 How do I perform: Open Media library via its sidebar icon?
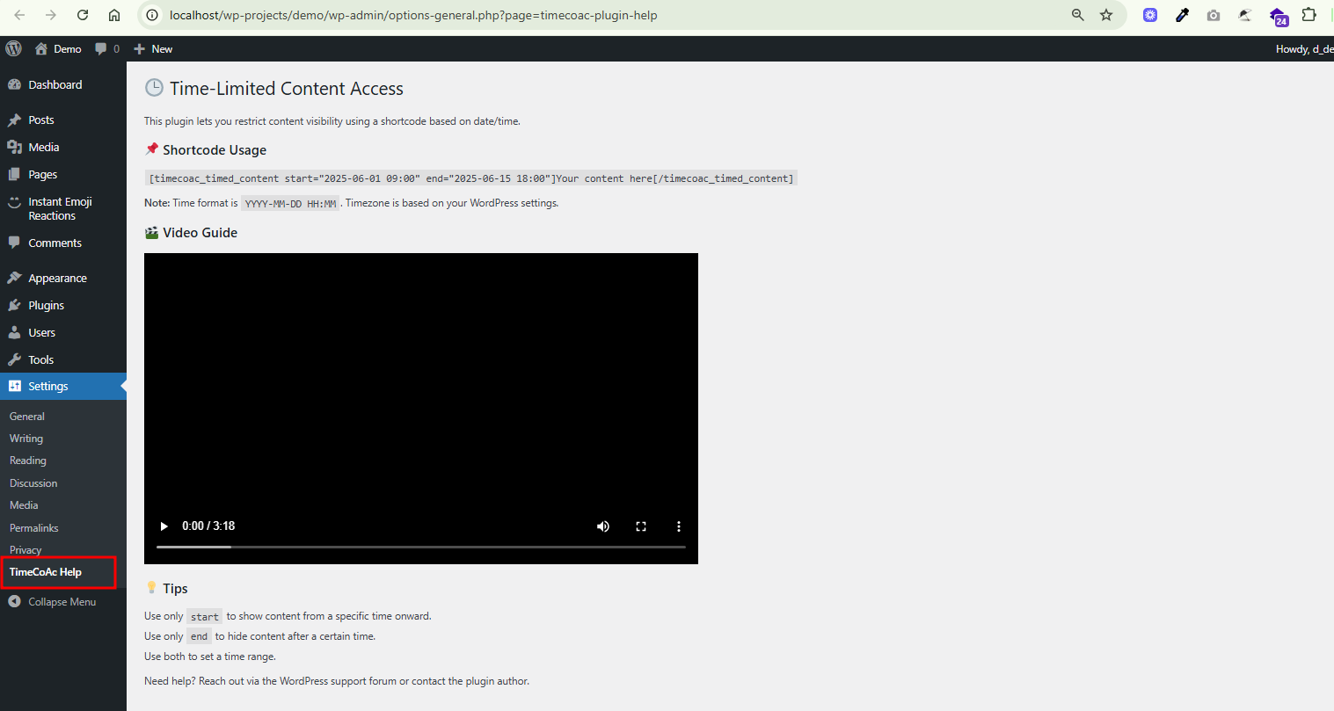click(17, 147)
